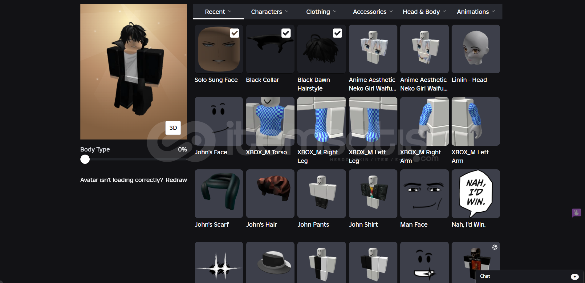Equip John's Hair accessory
The height and width of the screenshot is (283, 585).
pos(270,194)
